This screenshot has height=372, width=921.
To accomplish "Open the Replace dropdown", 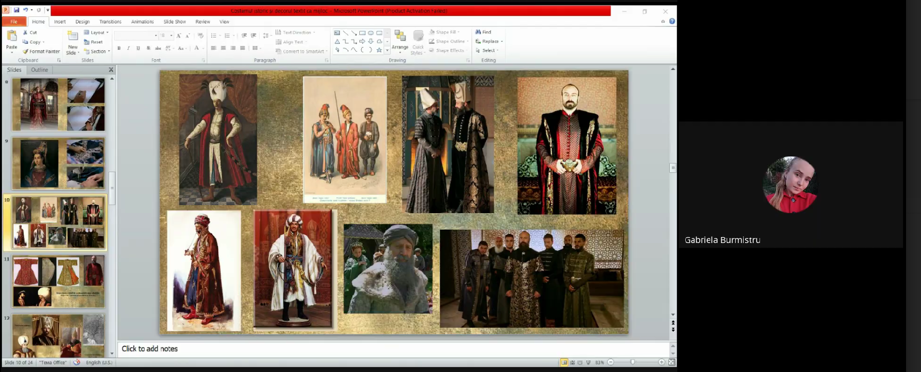I will click(x=489, y=41).
